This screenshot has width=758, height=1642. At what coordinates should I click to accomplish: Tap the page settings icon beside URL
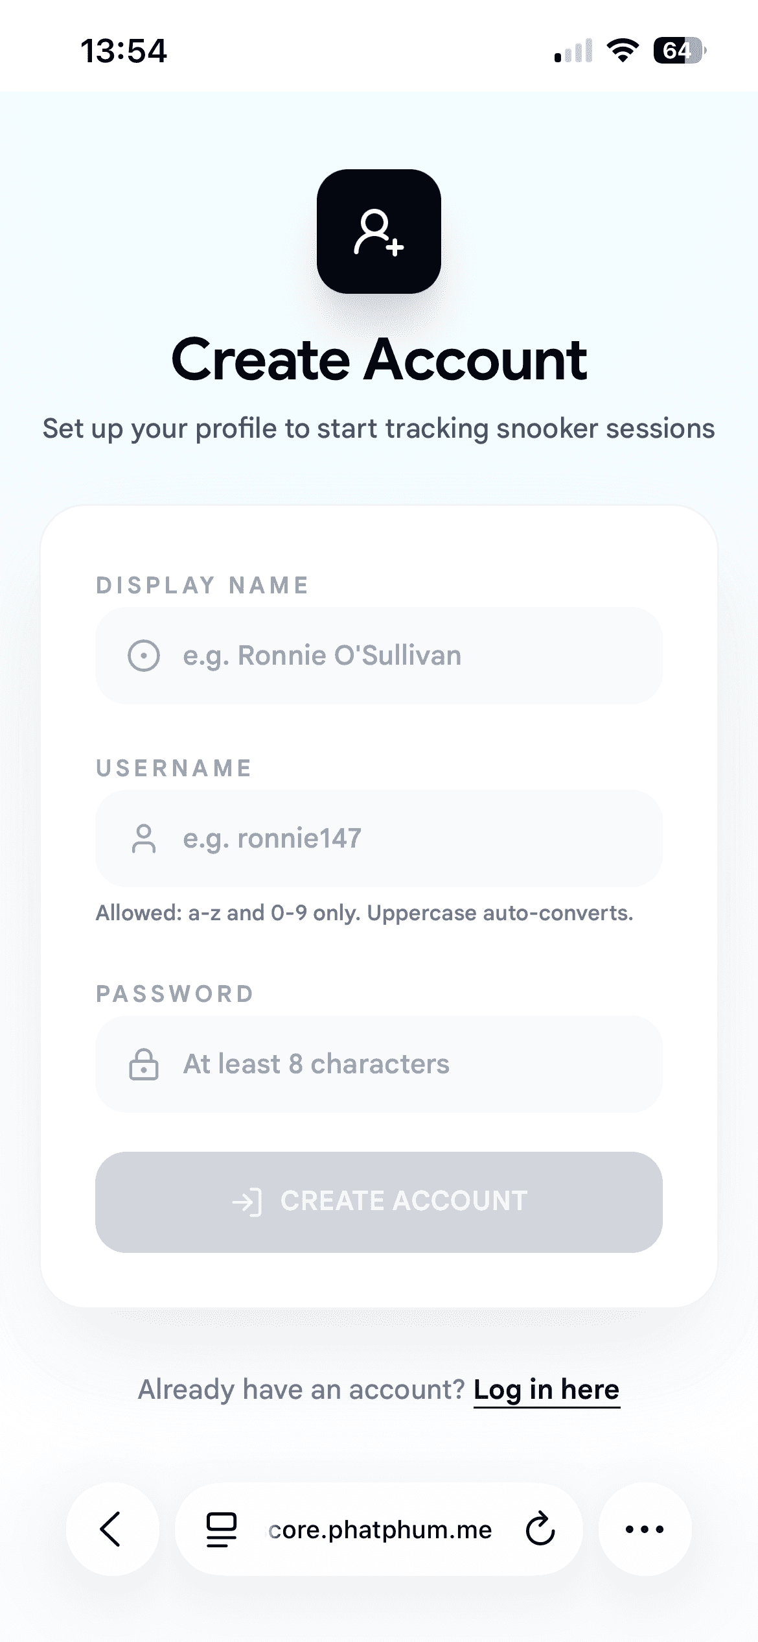(221, 1529)
